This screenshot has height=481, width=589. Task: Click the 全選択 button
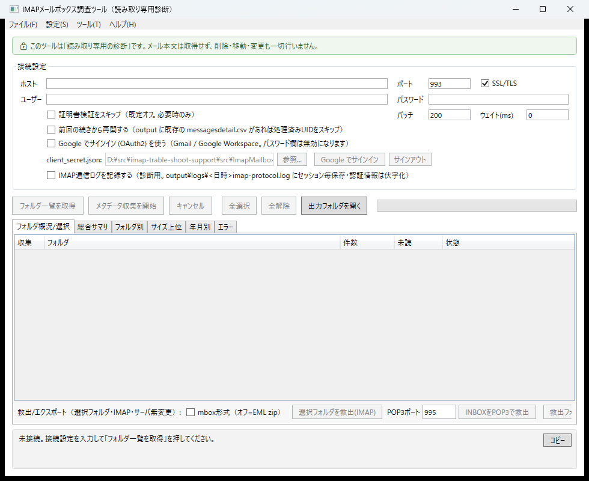coord(239,206)
